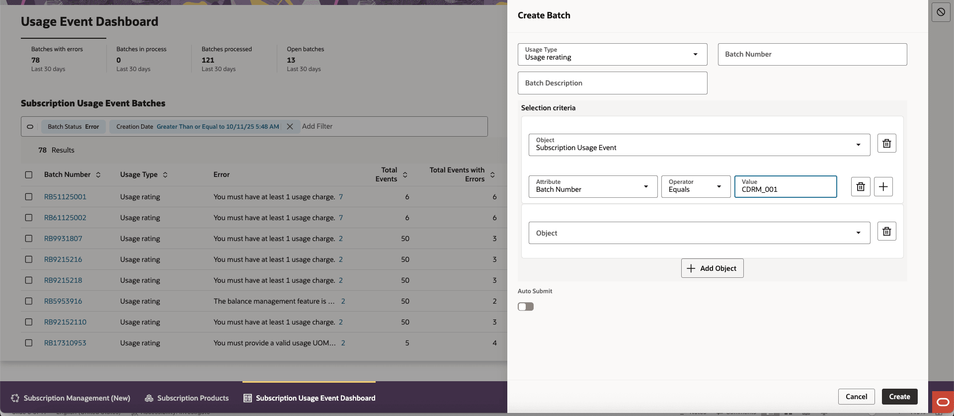This screenshot has height=416, width=954.
Task: Sort by Total Events with Errors arrows
Action: tap(492, 175)
